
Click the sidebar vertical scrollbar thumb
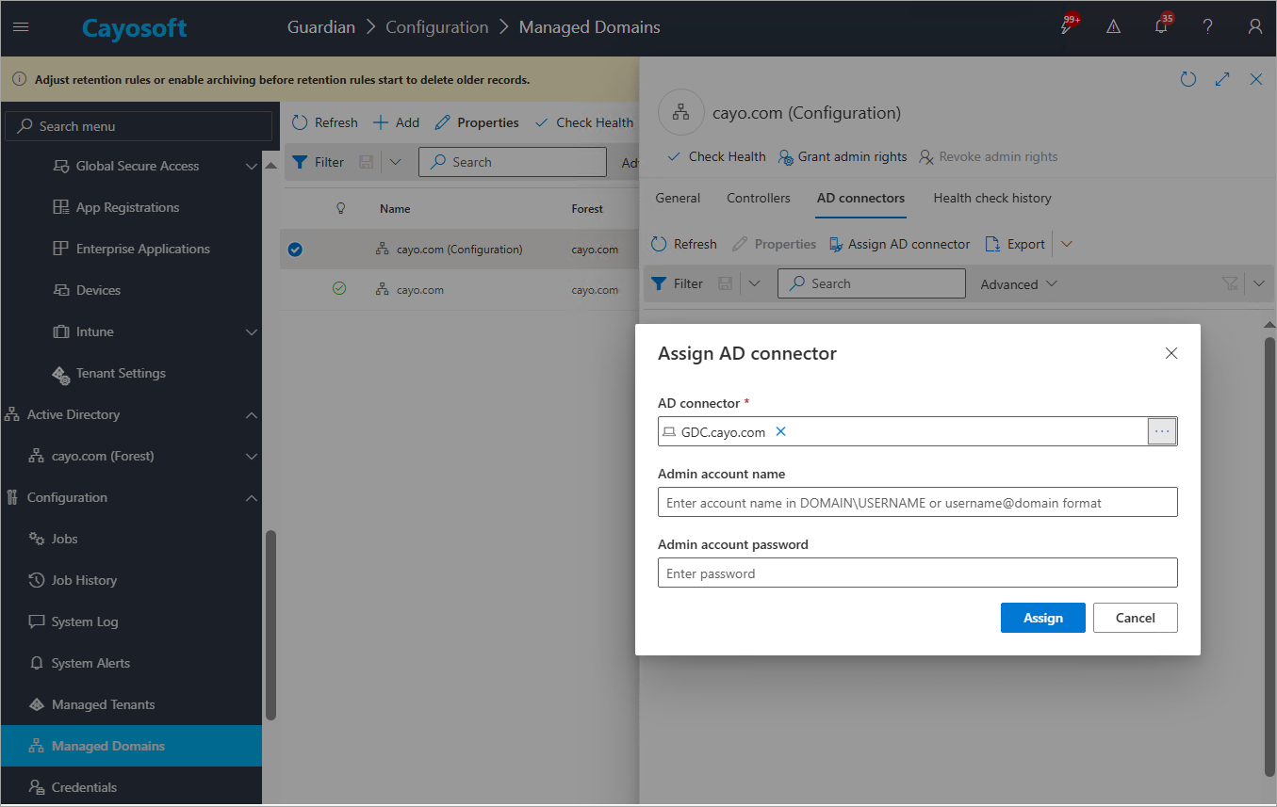271,625
